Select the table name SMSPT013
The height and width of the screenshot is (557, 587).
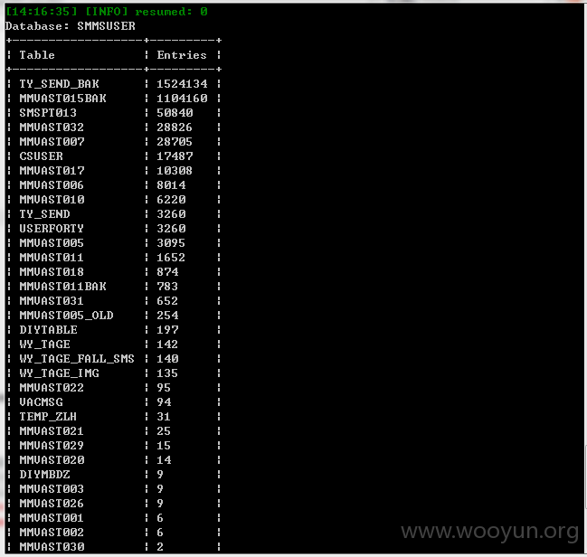[48, 113]
